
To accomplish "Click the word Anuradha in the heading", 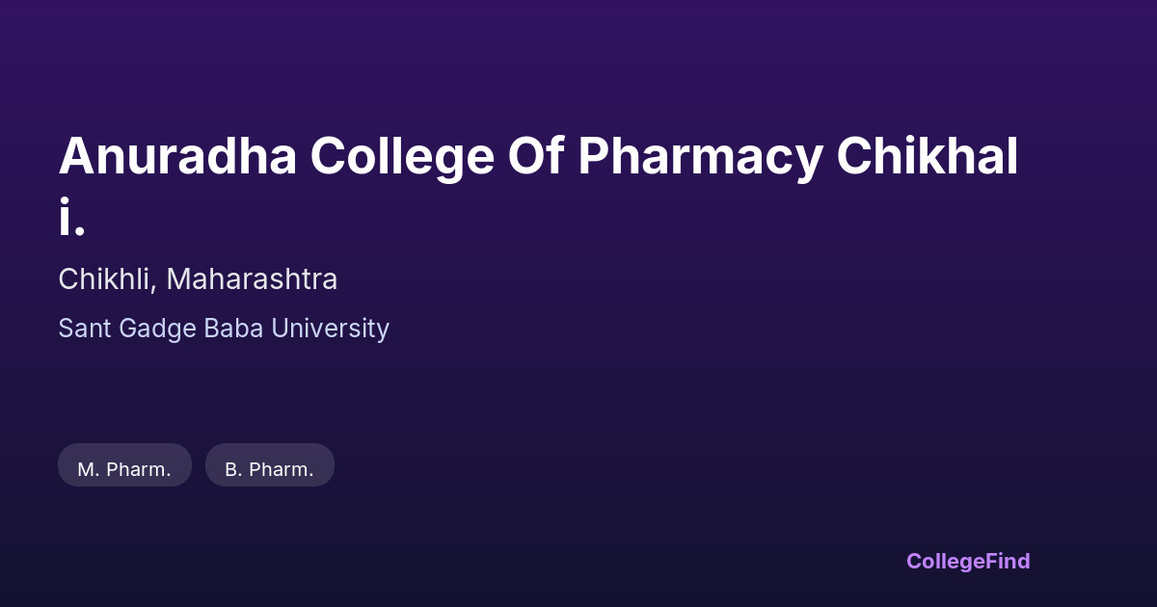I will tap(177, 156).
